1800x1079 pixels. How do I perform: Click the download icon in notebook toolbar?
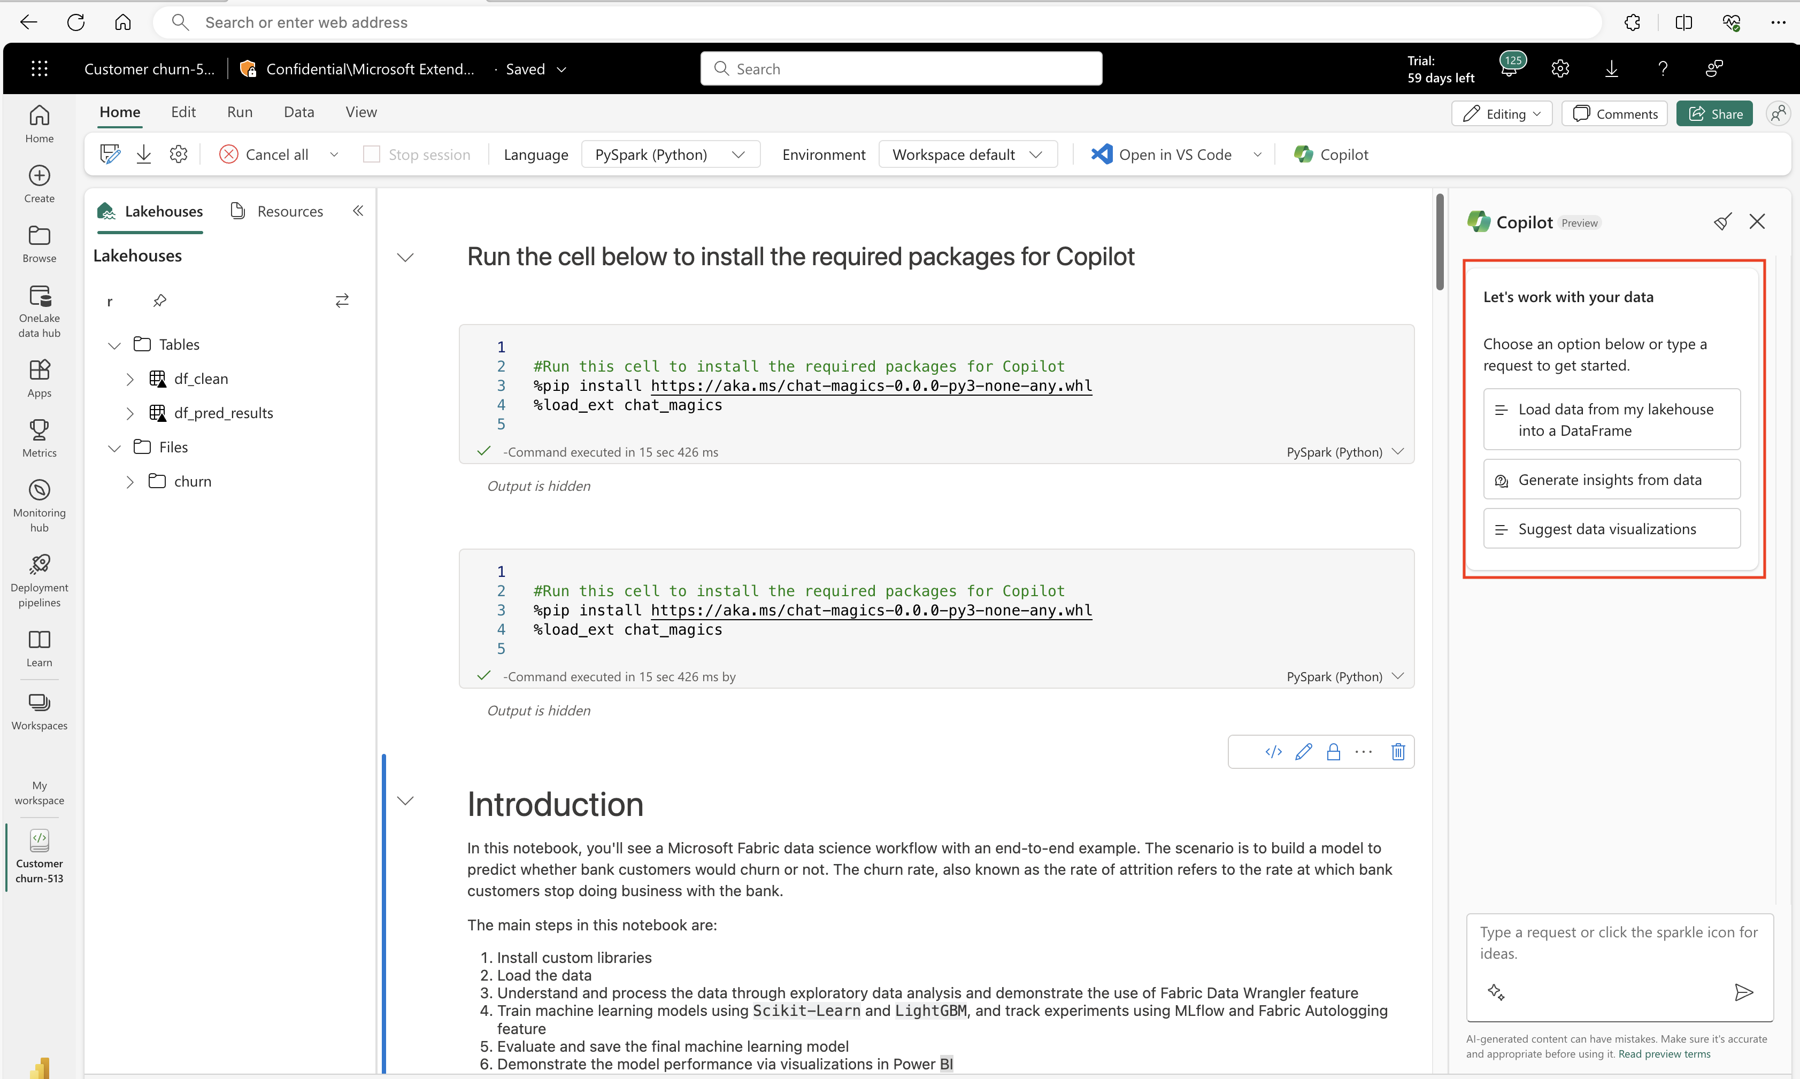point(144,154)
